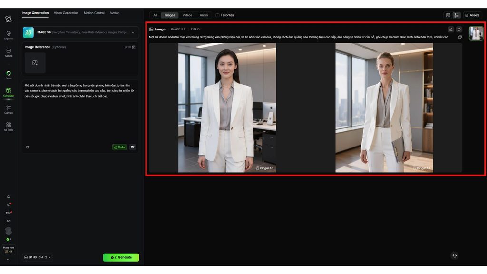
Task: Copy the result prompt text icon
Action: [x=460, y=37]
